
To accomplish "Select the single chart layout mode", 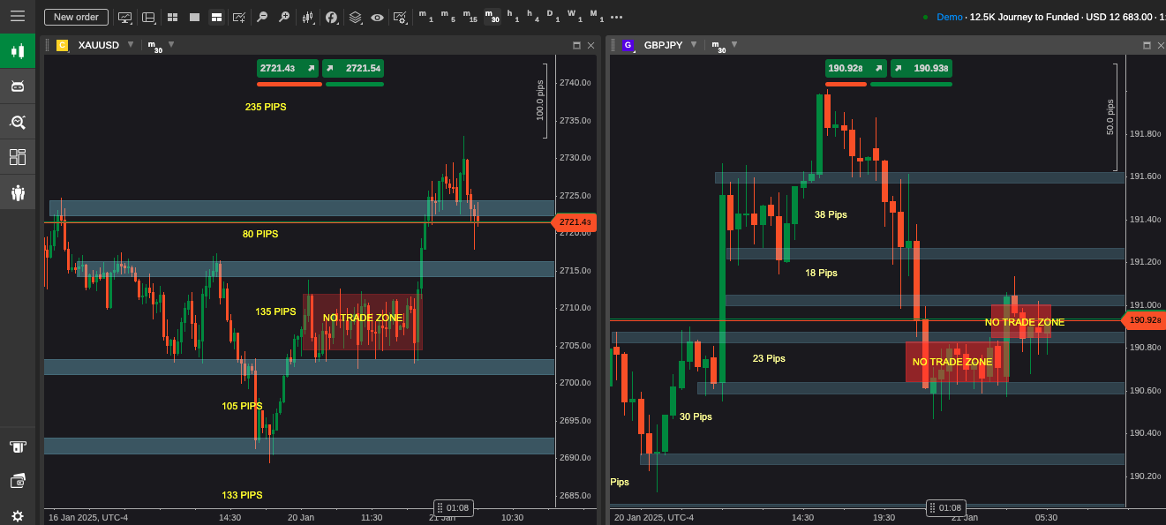I will [194, 17].
